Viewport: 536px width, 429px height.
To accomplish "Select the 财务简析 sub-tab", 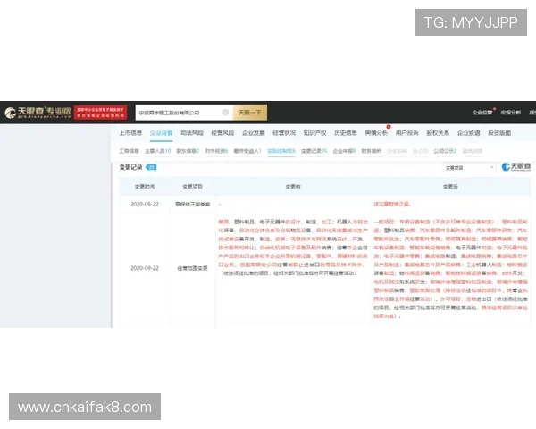I will 372,151.
